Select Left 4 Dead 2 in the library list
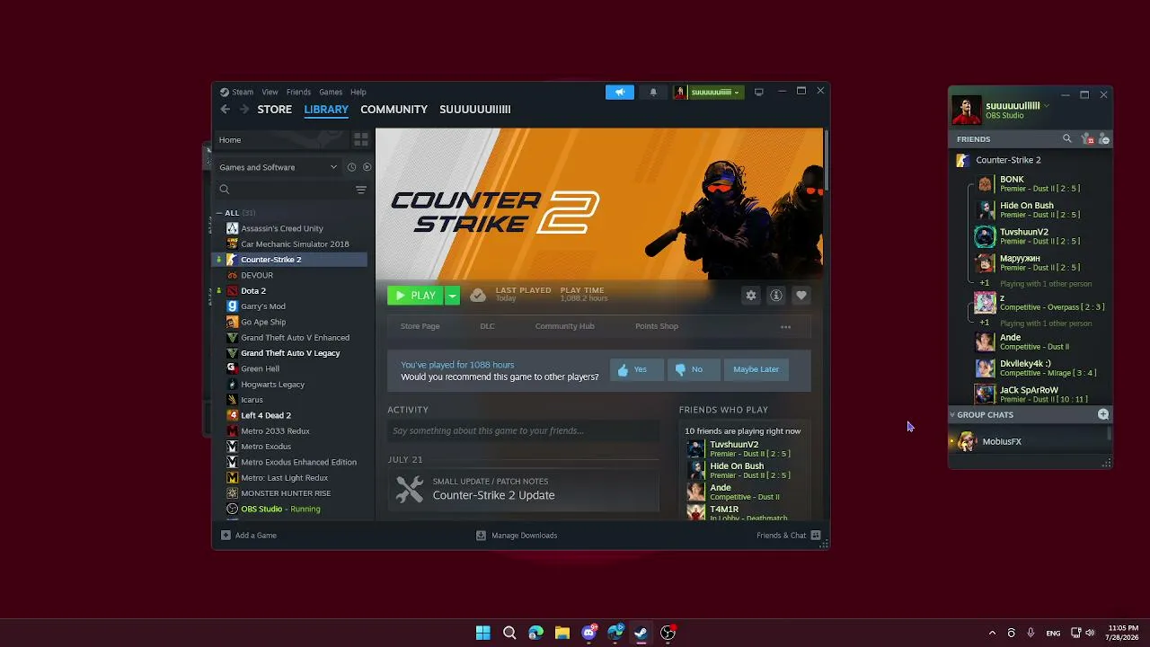The width and height of the screenshot is (1150, 647). pos(292,416)
